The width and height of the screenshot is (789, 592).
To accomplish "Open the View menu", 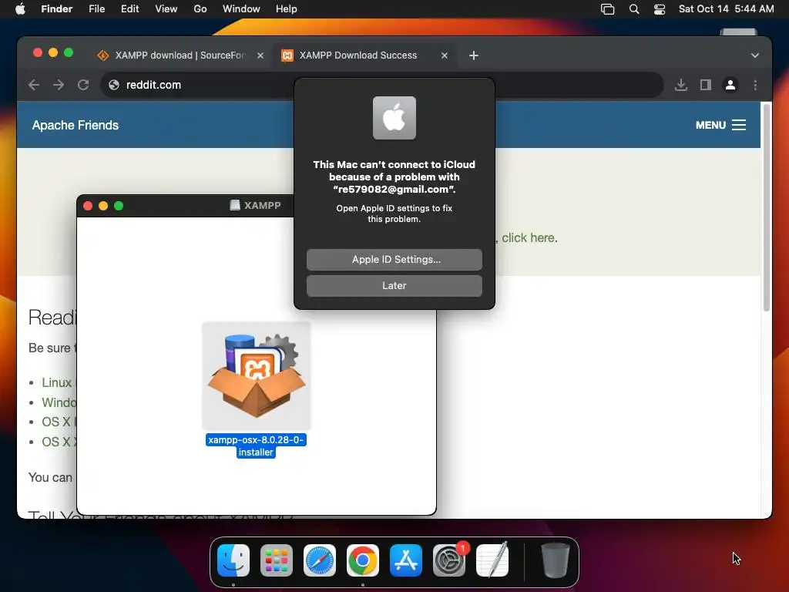I will click(x=166, y=9).
